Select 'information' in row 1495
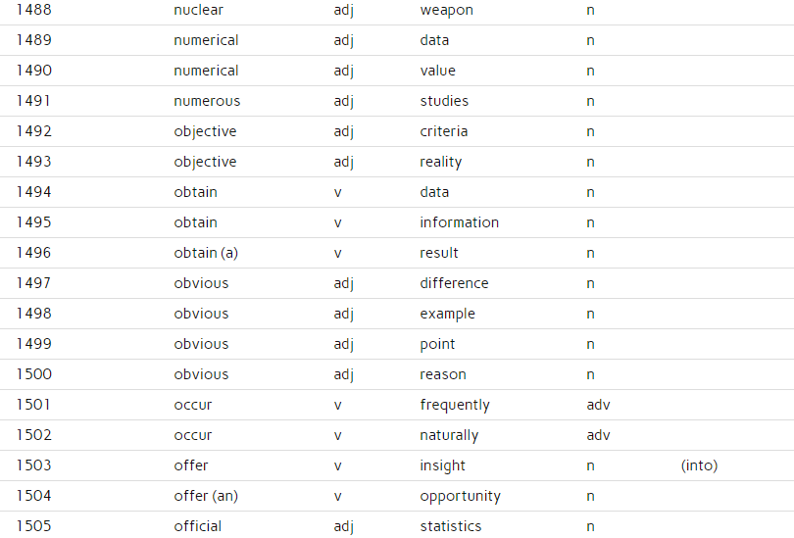This screenshot has width=794, height=538. pyautogui.click(x=460, y=222)
